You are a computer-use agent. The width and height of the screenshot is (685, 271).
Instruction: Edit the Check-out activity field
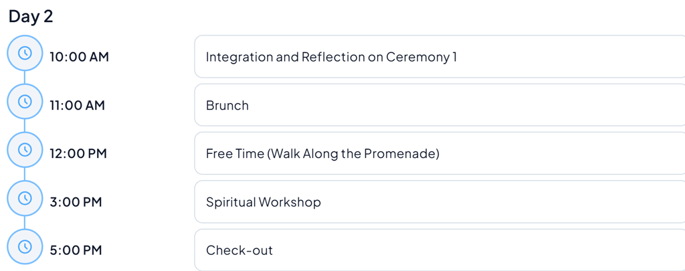pyautogui.click(x=439, y=250)
